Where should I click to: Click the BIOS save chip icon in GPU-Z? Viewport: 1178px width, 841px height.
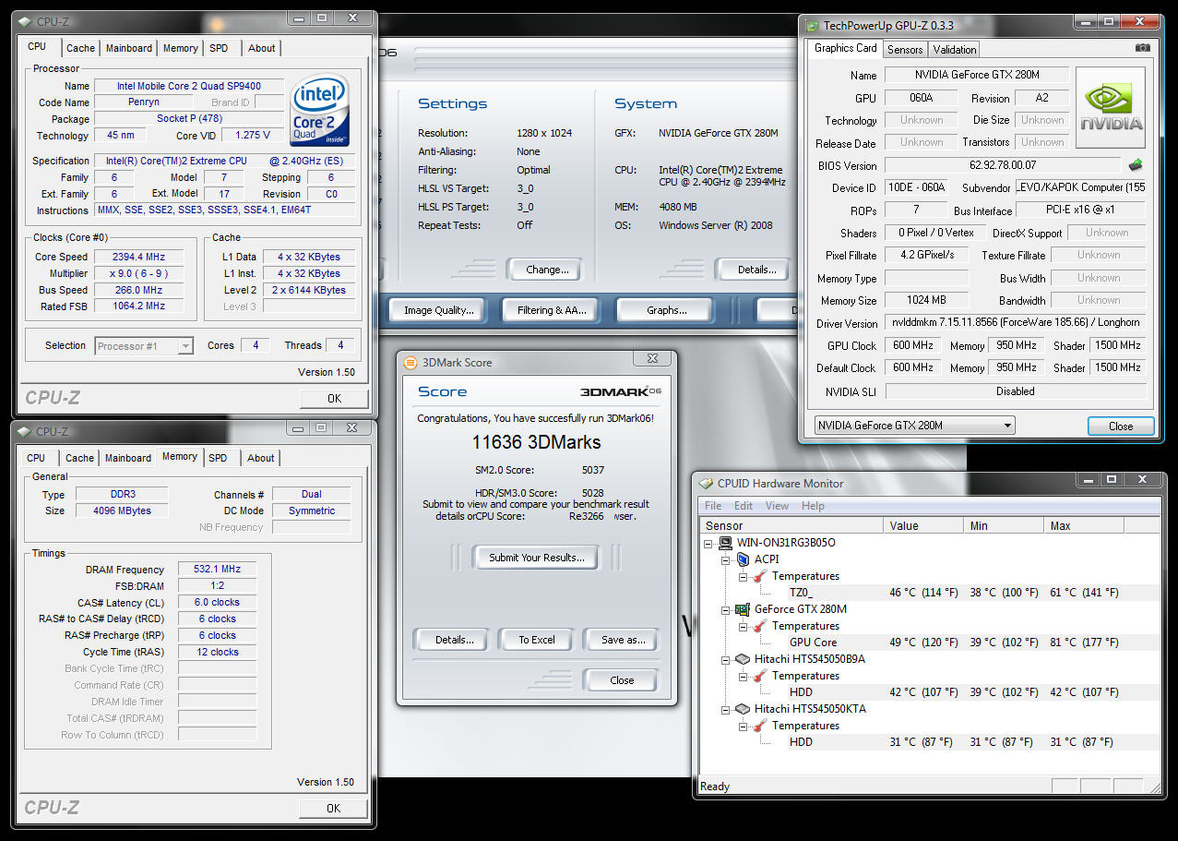1136,165
